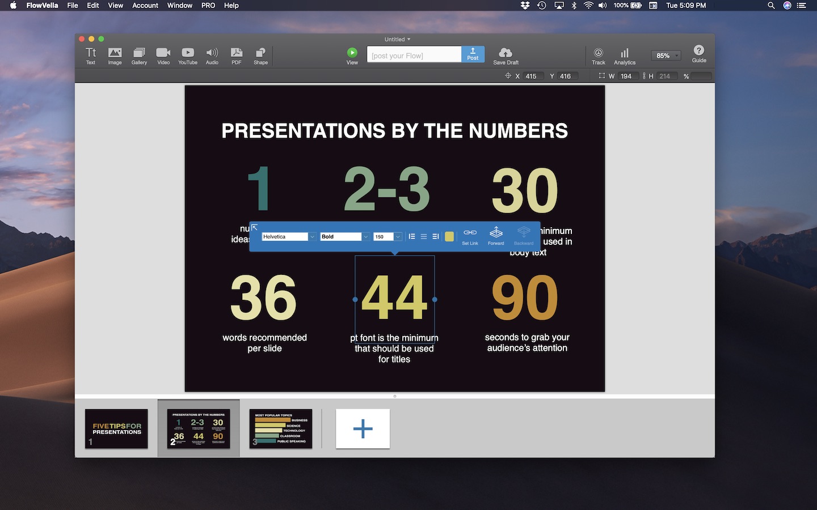This screenshot has width=817, height=510.
Task: Click the post your Flow title field
Action: (x=414, y=54)
